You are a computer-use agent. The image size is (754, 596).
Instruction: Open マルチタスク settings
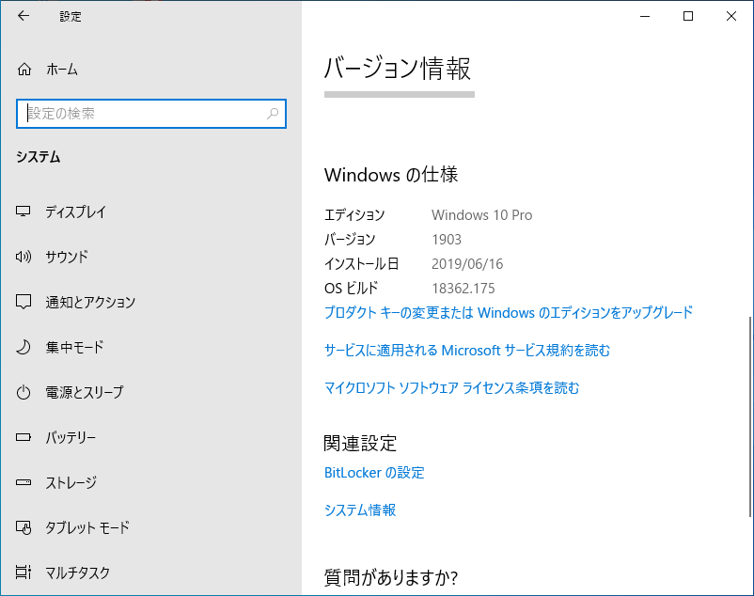(x=77, y=572)
